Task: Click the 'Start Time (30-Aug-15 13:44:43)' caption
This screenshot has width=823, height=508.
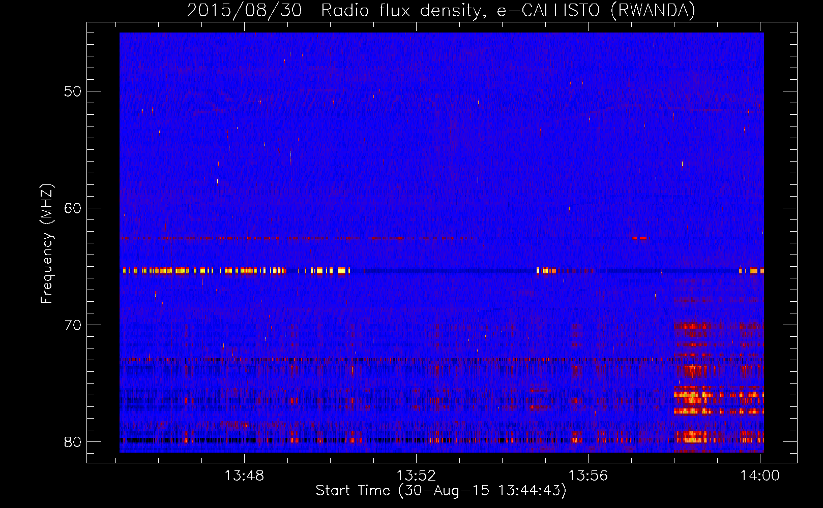Action: tap(441, 491)
